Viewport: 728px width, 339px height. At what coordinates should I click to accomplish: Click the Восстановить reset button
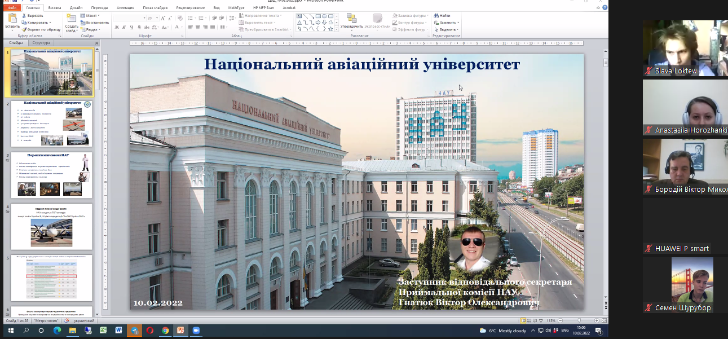click(94, 23)
